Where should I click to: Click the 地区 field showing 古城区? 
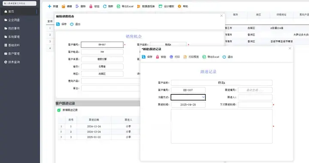tap(102, 74)
